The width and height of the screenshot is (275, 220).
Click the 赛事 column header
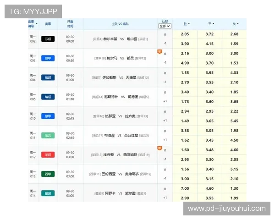48,24
